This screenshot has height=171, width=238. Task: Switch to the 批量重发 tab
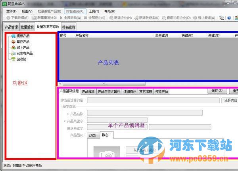pyautogui.click(x=27, y=27)
